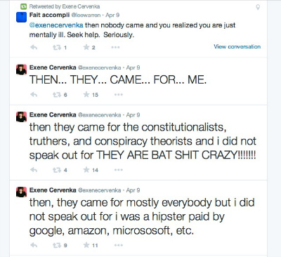
Task: Open more options on constitutionalists tweet
Action: point(119,170)
